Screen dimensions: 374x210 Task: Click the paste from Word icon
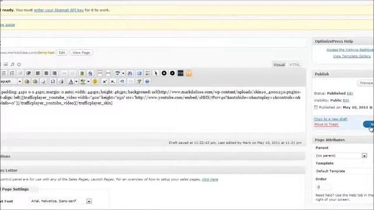[x=35, y=82]
